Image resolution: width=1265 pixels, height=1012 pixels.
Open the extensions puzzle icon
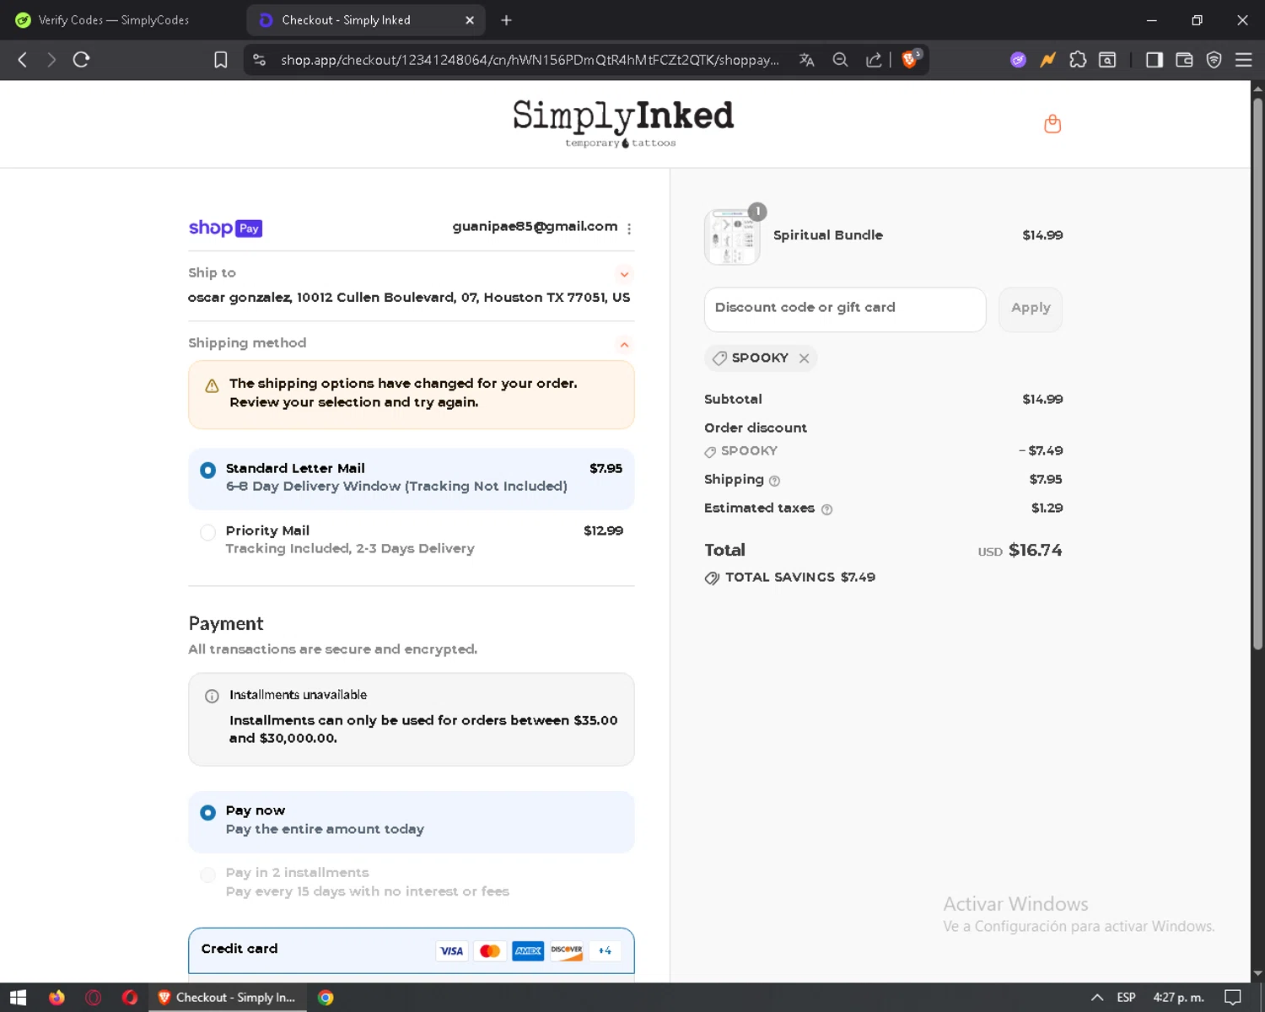(x=1078, y=60)
